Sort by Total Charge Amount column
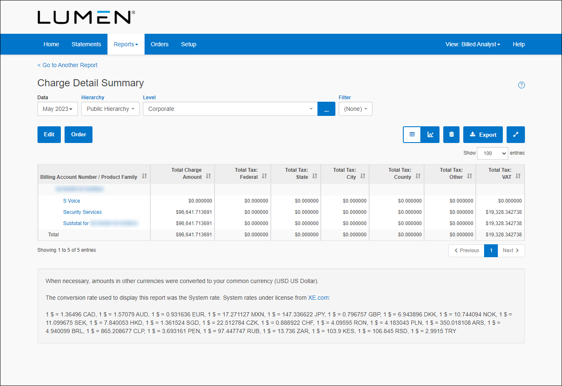The image size is (562, 386). click(x=208, y=176)
